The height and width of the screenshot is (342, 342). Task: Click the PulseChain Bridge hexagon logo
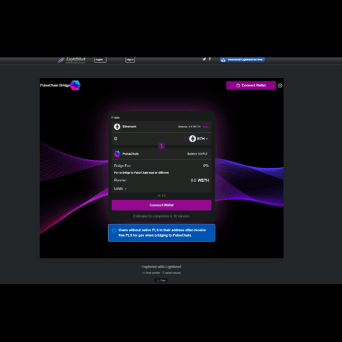click(x=75, y=85)
